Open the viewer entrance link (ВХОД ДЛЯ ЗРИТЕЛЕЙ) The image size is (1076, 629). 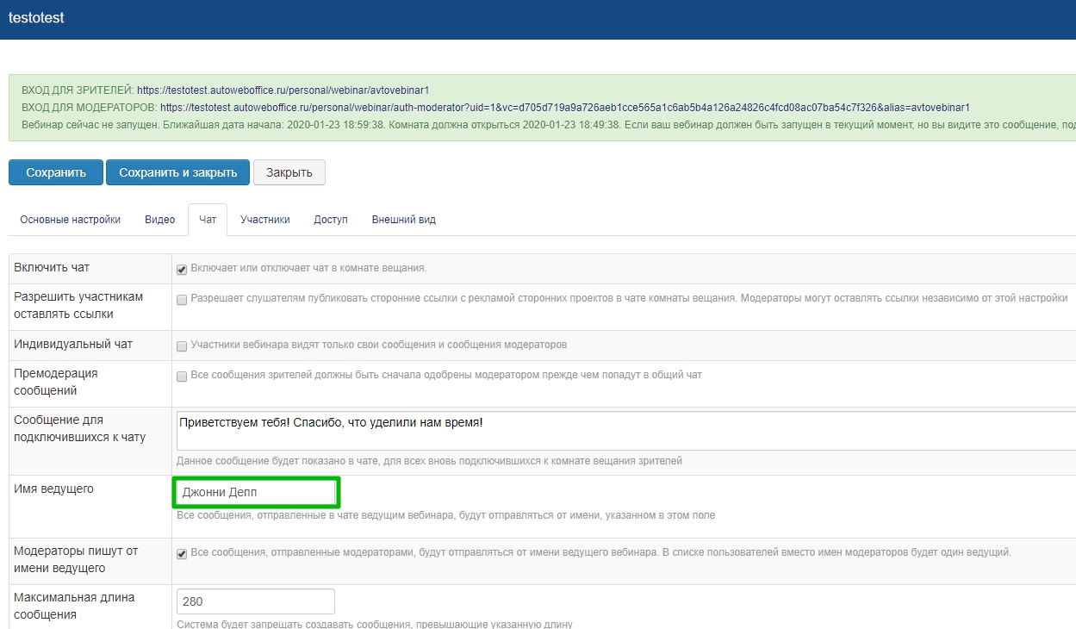[x=283, y=90]
